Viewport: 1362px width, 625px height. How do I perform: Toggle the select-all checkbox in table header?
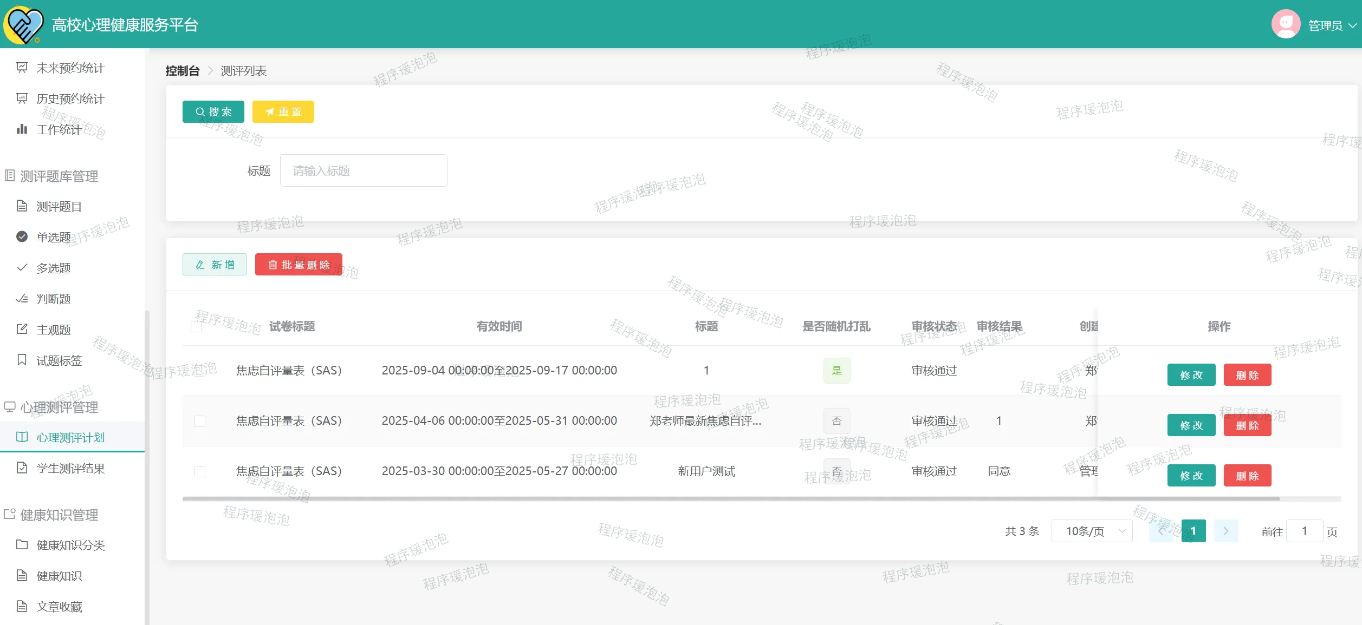click(197, 326)
